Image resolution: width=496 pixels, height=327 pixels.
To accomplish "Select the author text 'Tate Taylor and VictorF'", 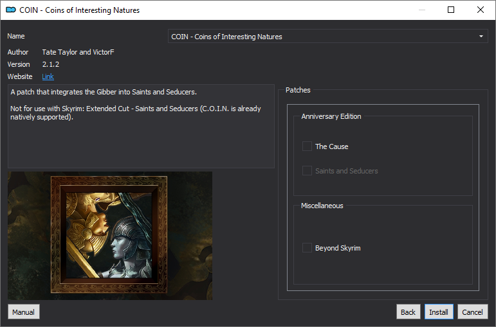I will coord(78,52).
